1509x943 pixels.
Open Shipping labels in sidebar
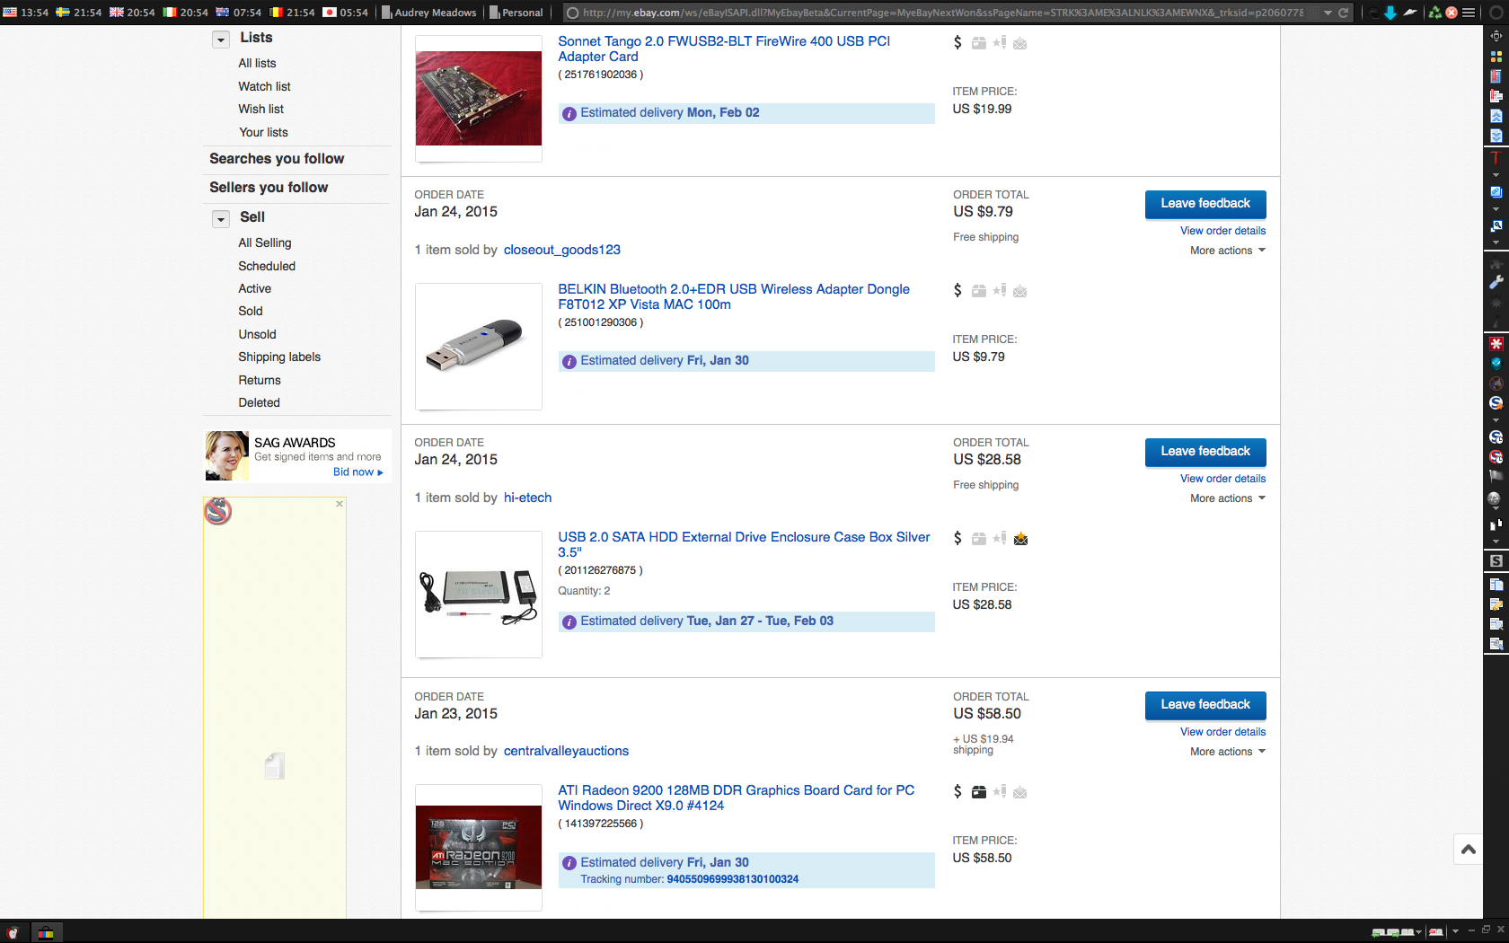[279, 357]
